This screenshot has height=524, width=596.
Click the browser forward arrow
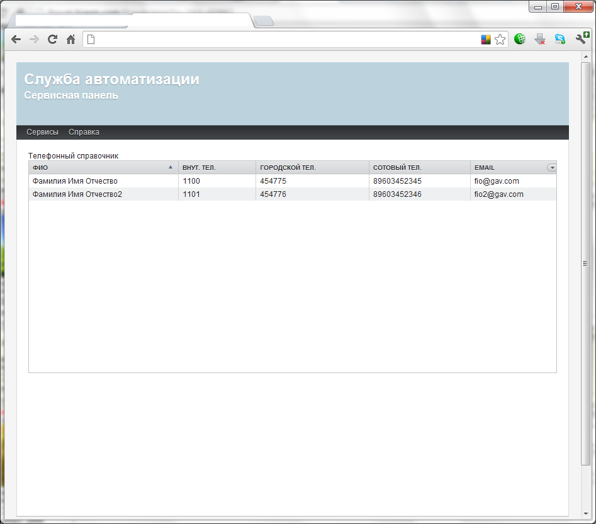point(35,40)
